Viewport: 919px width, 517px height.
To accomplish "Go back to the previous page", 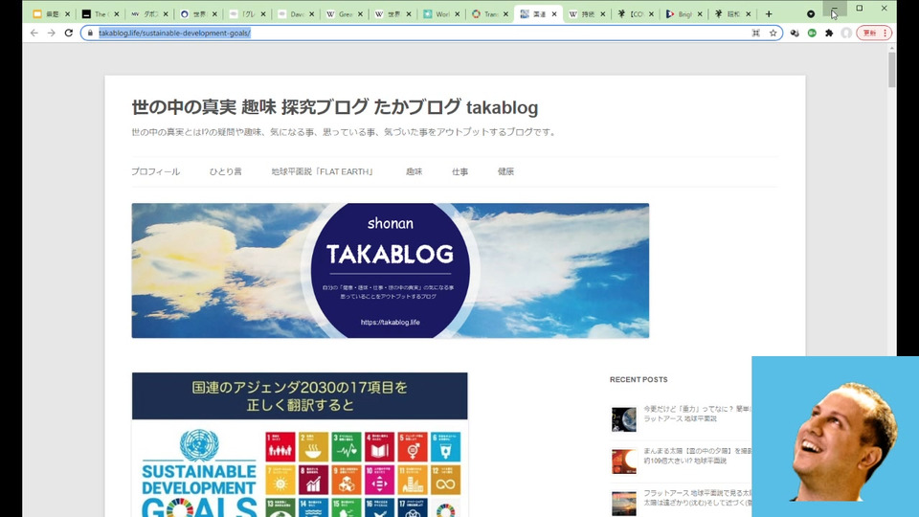I will pyautogui.click(x=34, y=33).
